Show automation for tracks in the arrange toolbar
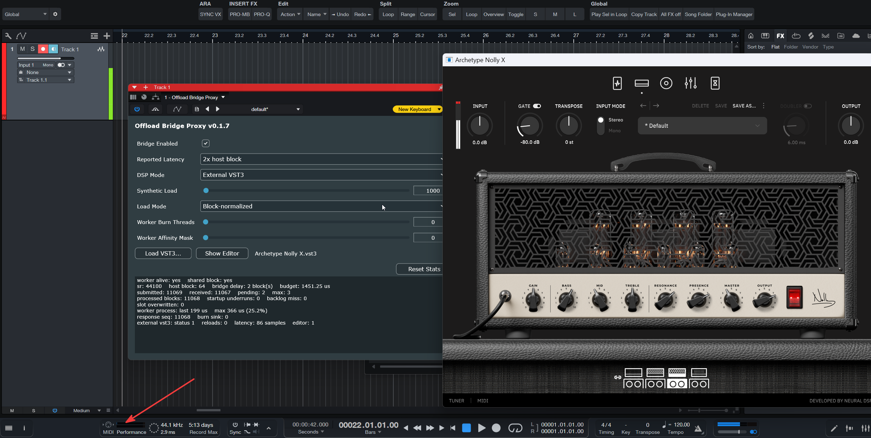Viewport: 871px width, 438px height. tap(21, 36)
